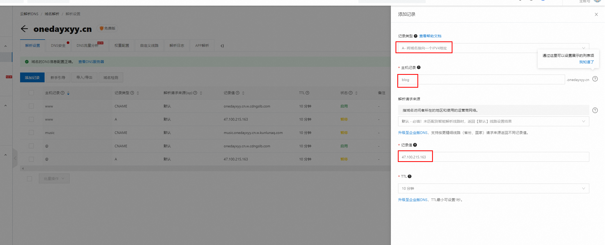Viewport: 605px width, 245px height.
Task: Click 升级至企业版DNS link under 解析请求来源
Action: [413, 133]
